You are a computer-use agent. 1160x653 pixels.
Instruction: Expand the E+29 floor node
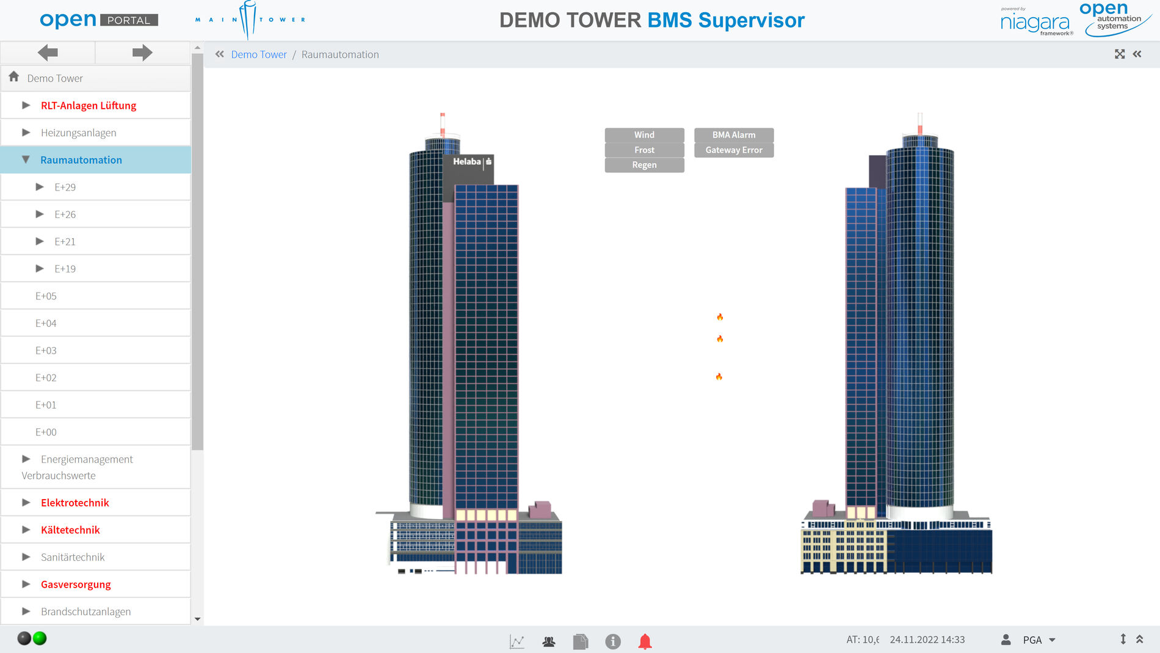[40, 187]
